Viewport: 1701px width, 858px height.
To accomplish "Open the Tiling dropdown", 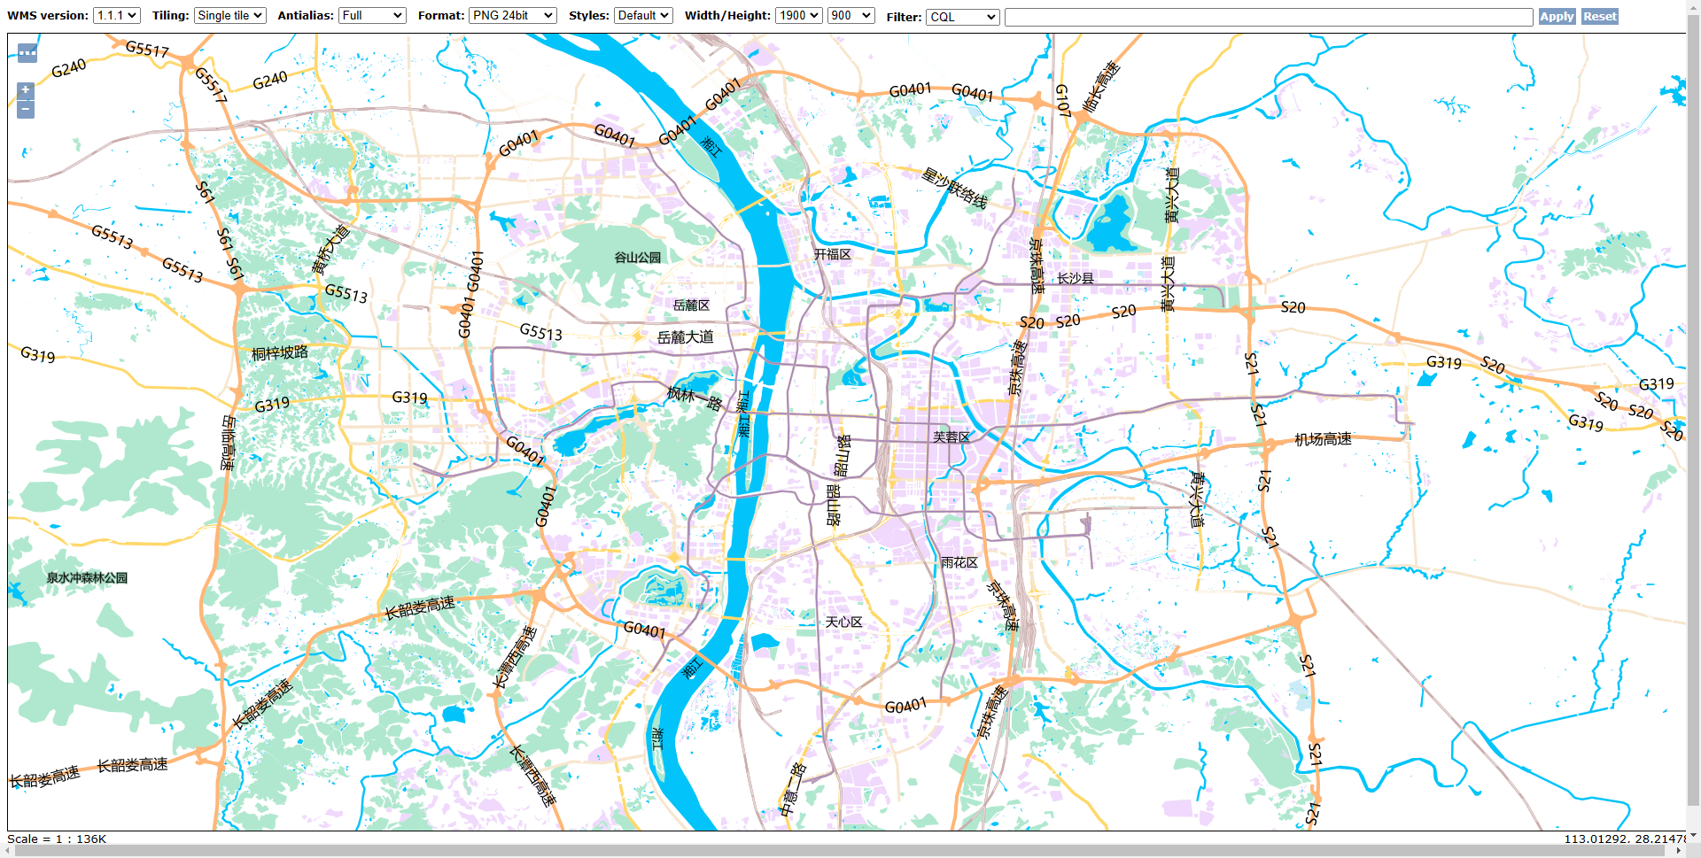I will tap(229, 16).
